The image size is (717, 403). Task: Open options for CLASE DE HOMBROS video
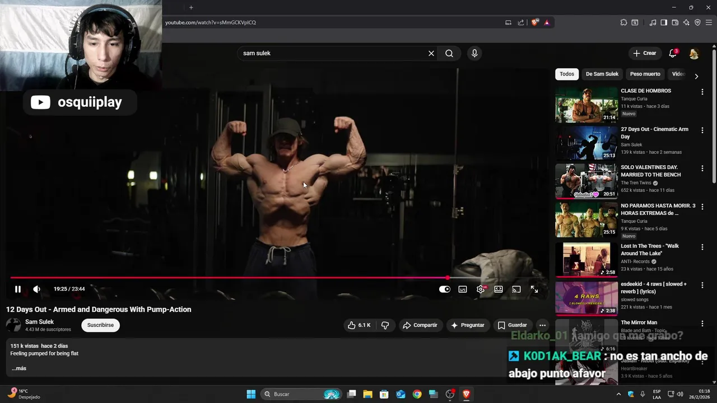click(702, 92)
